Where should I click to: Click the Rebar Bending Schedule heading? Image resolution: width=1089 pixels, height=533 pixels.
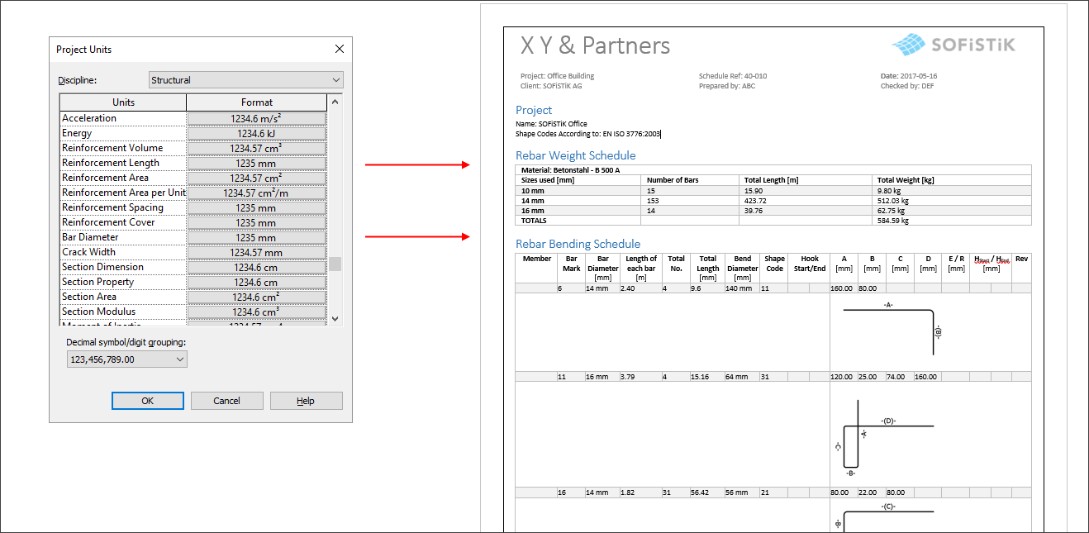[x=578, y=244]
